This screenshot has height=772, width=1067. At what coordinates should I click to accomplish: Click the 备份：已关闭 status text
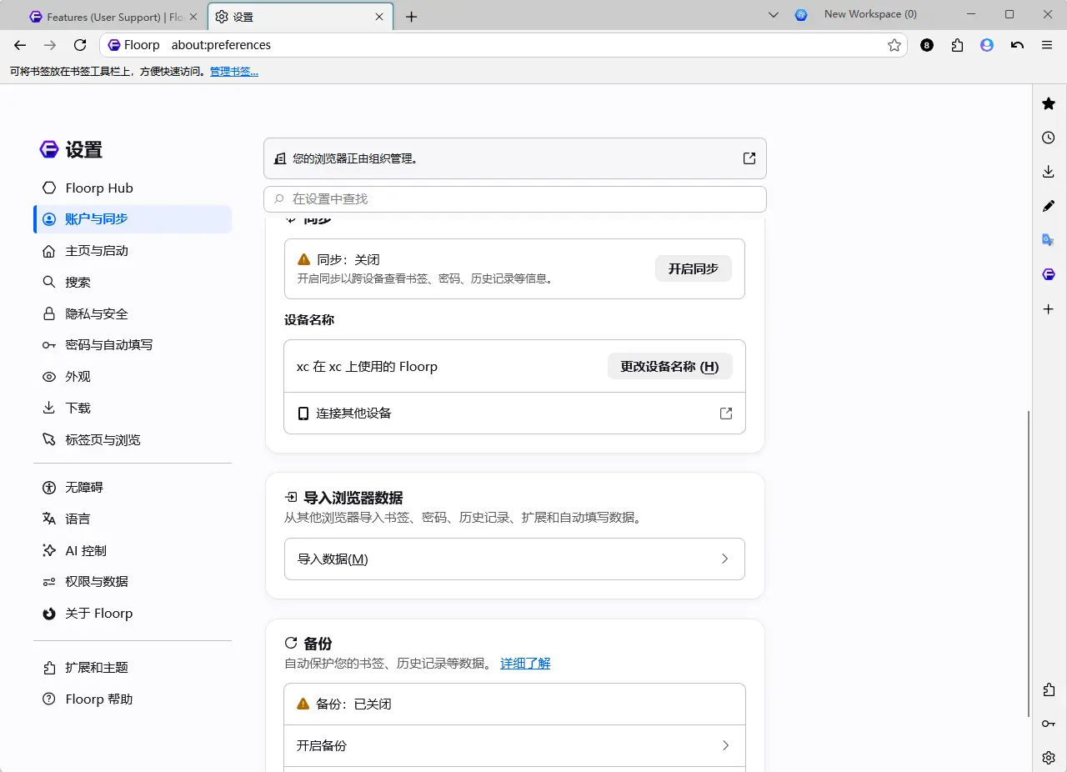pos(353,704)
